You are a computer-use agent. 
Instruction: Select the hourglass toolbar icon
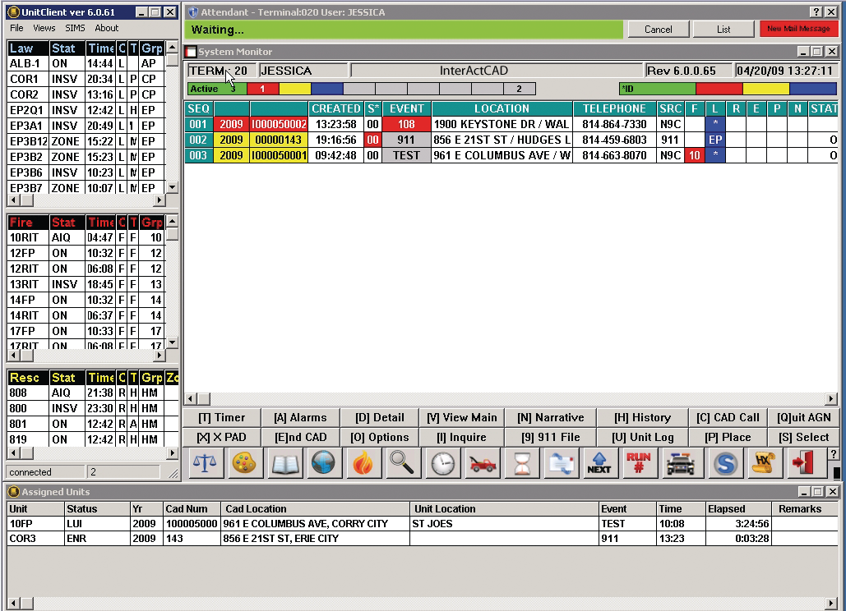tap(520, 463)
